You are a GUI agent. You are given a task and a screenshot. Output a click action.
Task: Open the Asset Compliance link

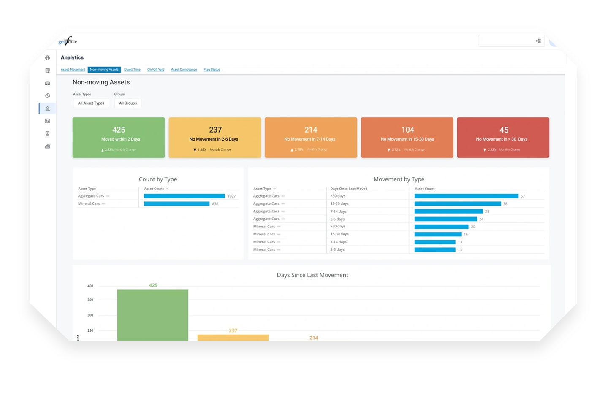(184, 70)
